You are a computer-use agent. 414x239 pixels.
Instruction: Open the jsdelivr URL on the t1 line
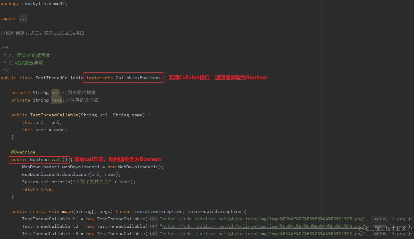[x=263, y=219]
